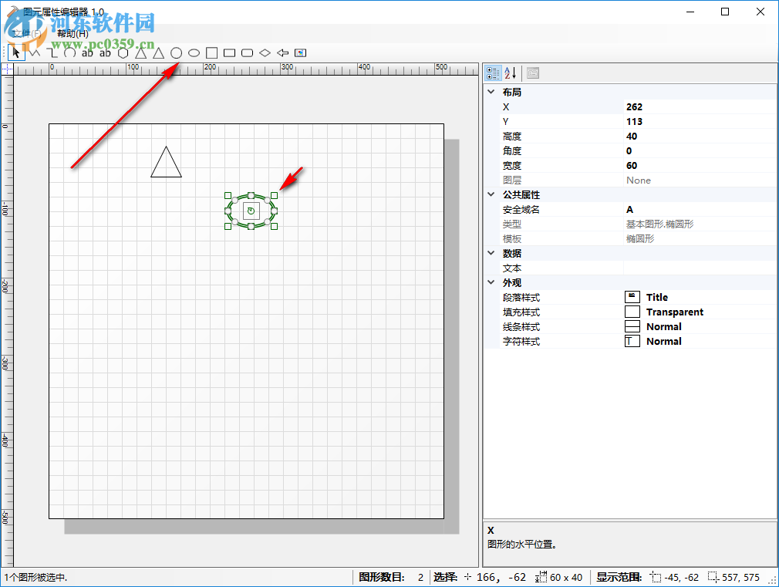The height and width of the screenshot is (587, 779).
Task: Collapse the 数据 data section
Action: coord(491,252)
